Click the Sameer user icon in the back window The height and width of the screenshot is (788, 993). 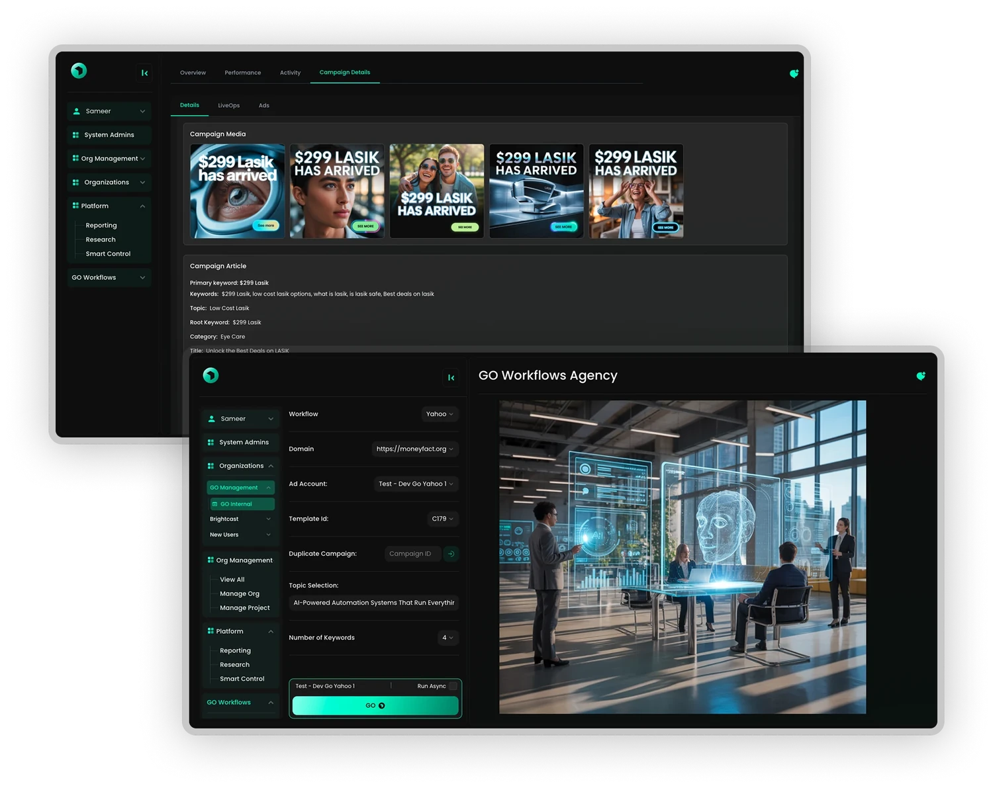[77, 111]
